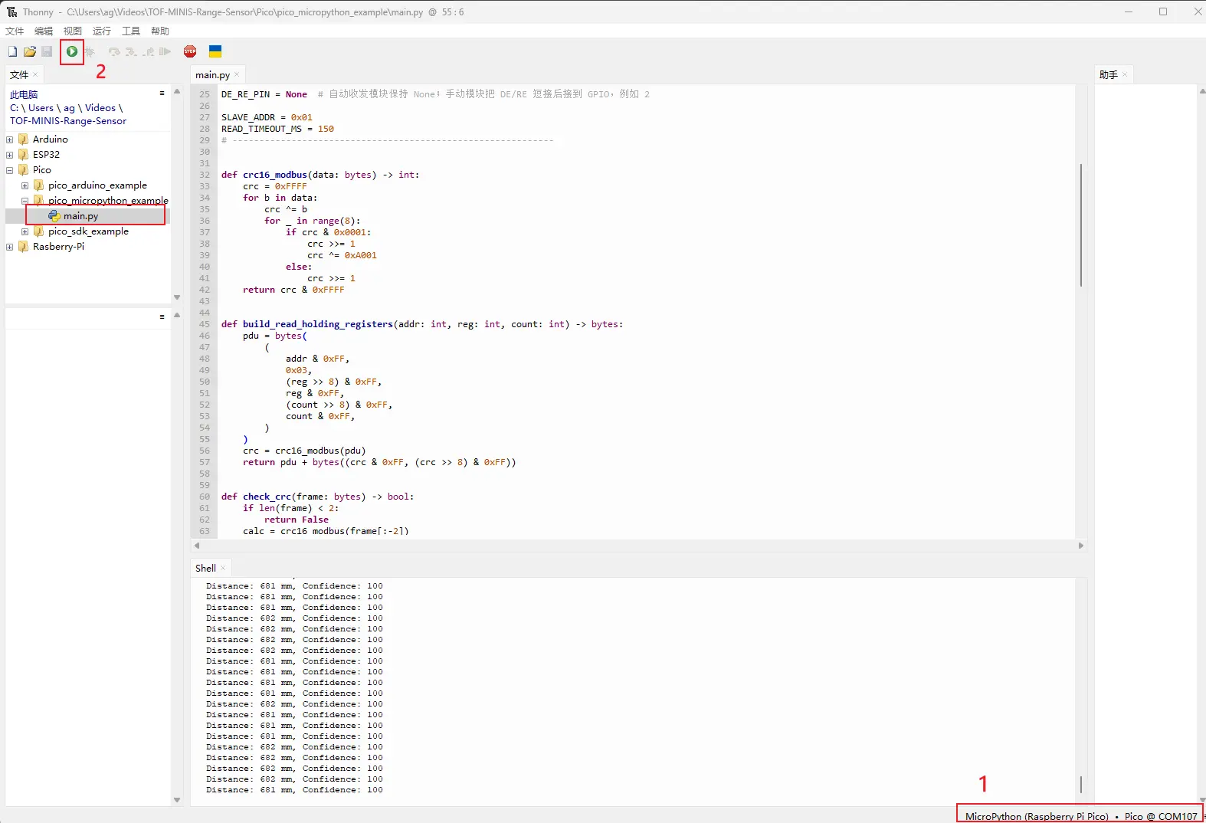Close the main.py editor tab
Screen dimensions: 1206x823
pyautogui.click(x=237, y=74)
